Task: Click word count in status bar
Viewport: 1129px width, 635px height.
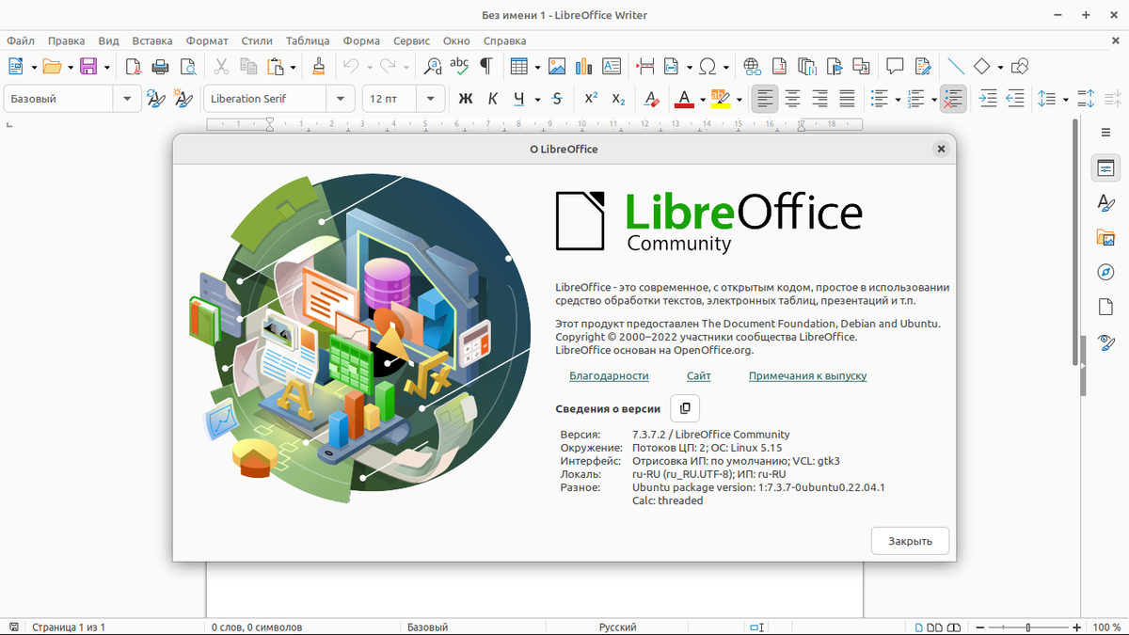Action: [256, 627]
